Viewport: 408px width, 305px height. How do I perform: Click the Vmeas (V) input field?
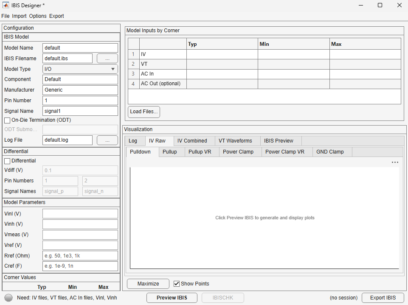point(80,235)
